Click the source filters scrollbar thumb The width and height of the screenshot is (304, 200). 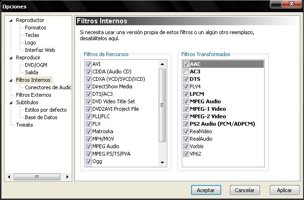pos(162,105)
